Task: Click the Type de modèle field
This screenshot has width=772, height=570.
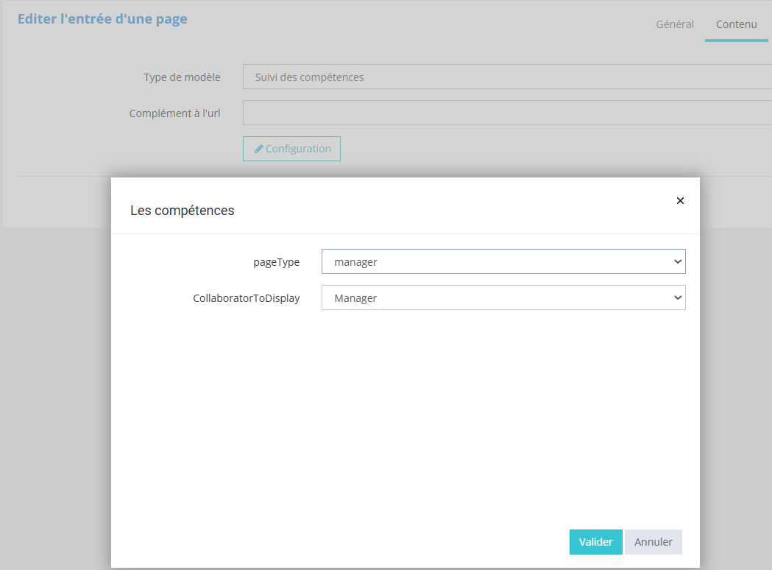Action: coord(506,77)
